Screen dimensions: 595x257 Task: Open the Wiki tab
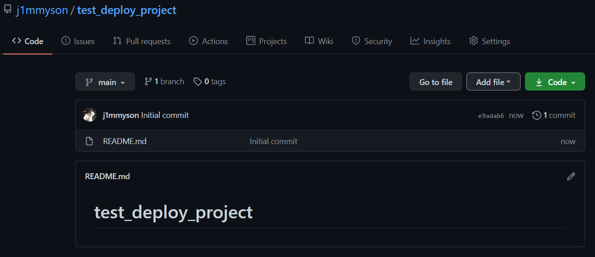319,41
